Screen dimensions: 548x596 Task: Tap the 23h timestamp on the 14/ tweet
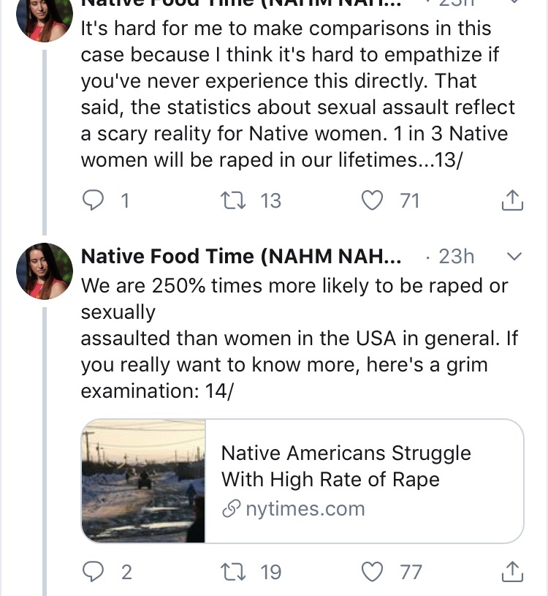(456, 257)
